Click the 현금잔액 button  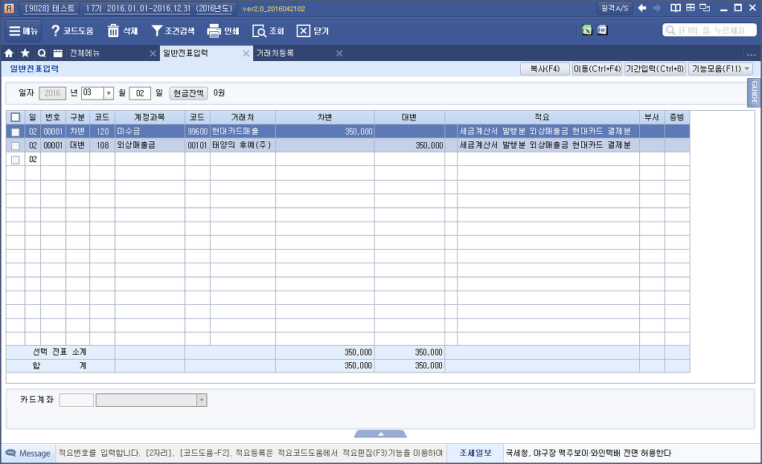point(189,94)
